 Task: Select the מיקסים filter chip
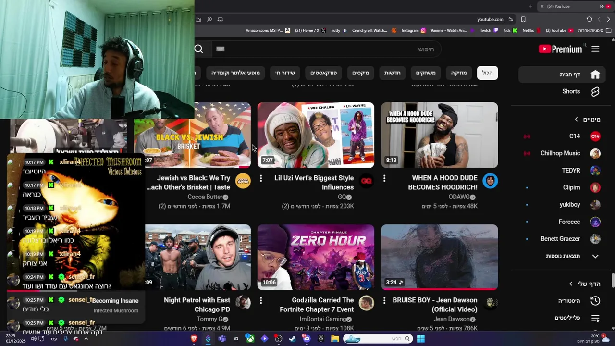point(360,73)
